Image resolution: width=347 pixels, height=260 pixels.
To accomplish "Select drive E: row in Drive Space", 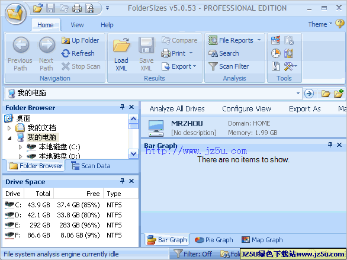I will (63, 225).
